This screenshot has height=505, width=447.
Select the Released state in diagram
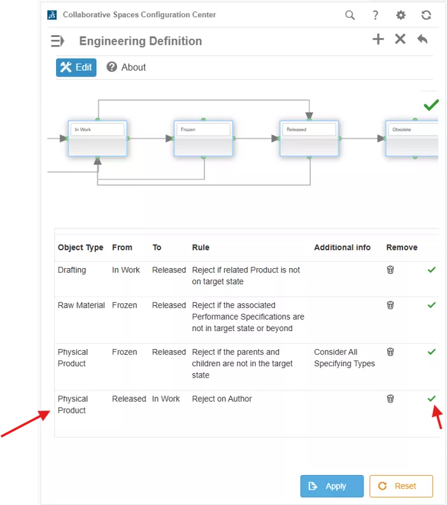pyautogui.click(x=309, y=138)
